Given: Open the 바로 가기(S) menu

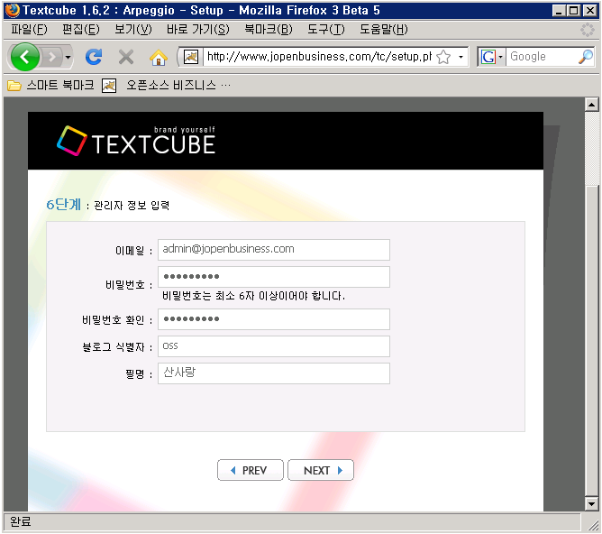Looking at the screenshot, I should tap(197, 29).
